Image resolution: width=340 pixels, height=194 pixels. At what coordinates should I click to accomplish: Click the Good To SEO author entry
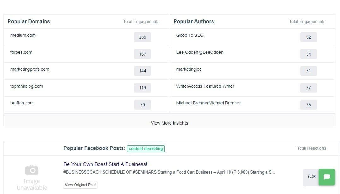pos(190,35)
